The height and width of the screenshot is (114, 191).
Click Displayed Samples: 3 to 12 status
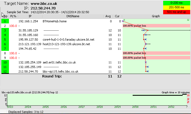pyautogui.click(x=26, y=112)
